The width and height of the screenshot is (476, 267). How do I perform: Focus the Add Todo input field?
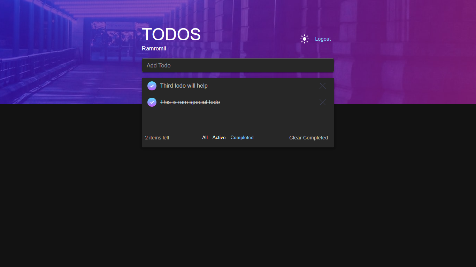point(238,65)
